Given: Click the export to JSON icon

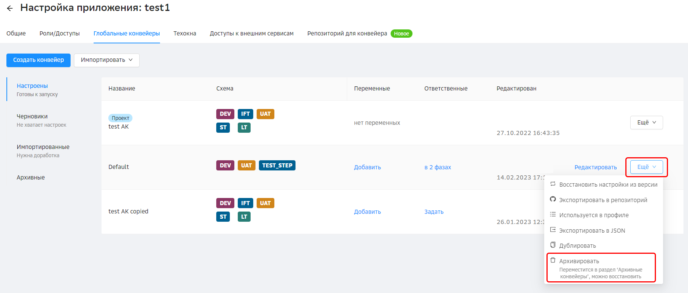Looking at the screenshot, I should (x=553, y=230).
